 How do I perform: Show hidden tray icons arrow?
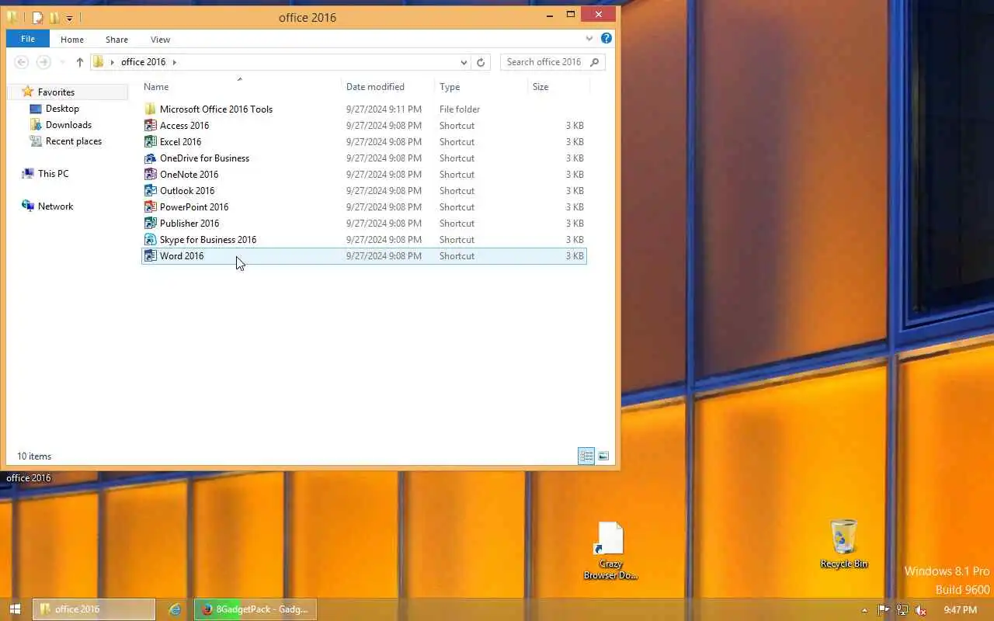(x=864, y=610)
